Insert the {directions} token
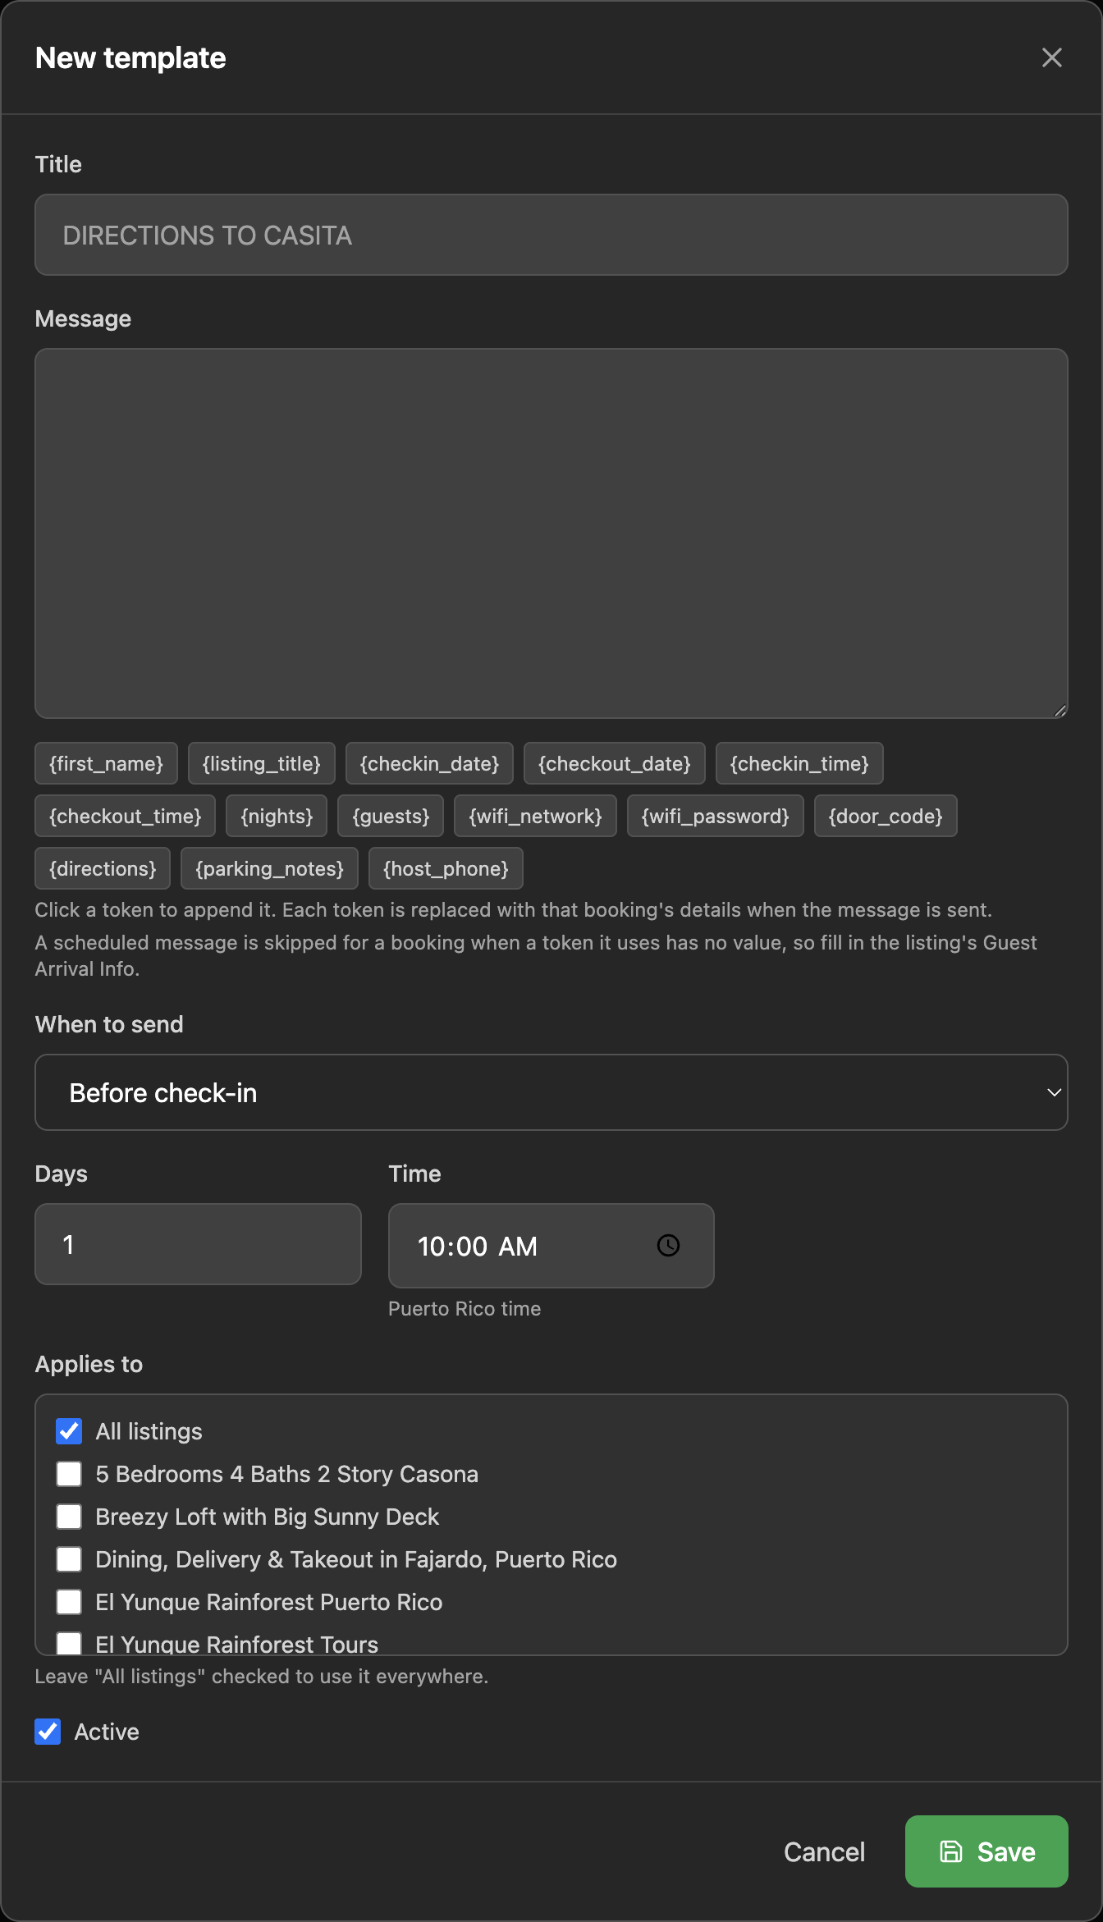Viewport: 1103px width, 1922px height. coord(103,869)
